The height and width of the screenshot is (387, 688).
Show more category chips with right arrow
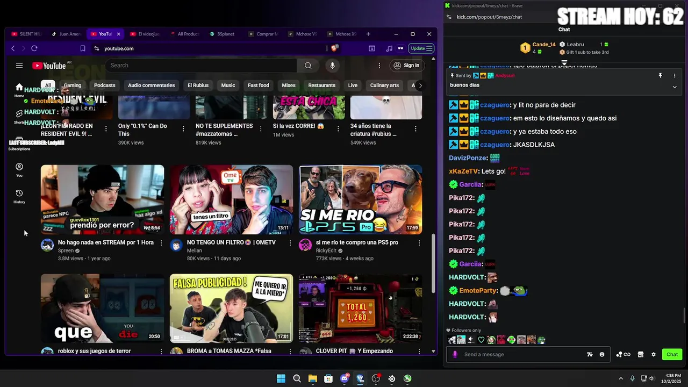(420, 85)
